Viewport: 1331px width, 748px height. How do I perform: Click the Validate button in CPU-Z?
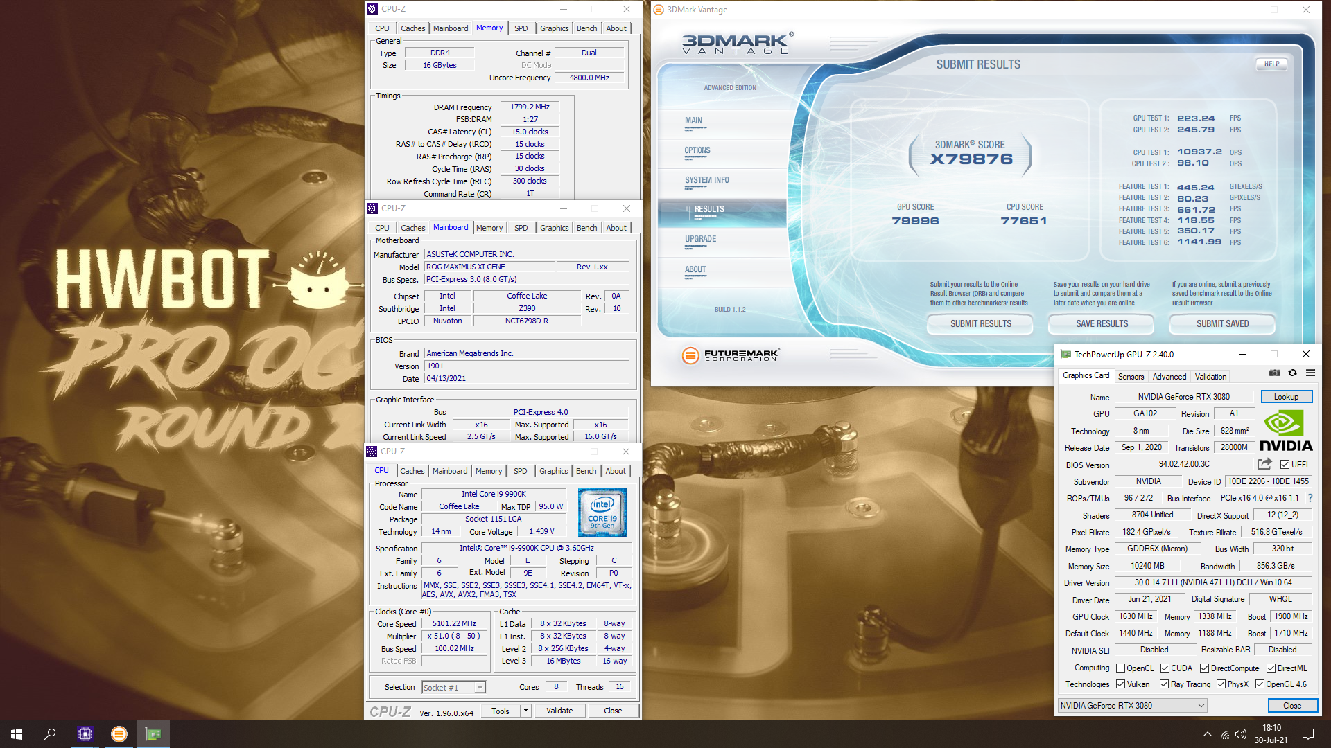click(559, 711)
